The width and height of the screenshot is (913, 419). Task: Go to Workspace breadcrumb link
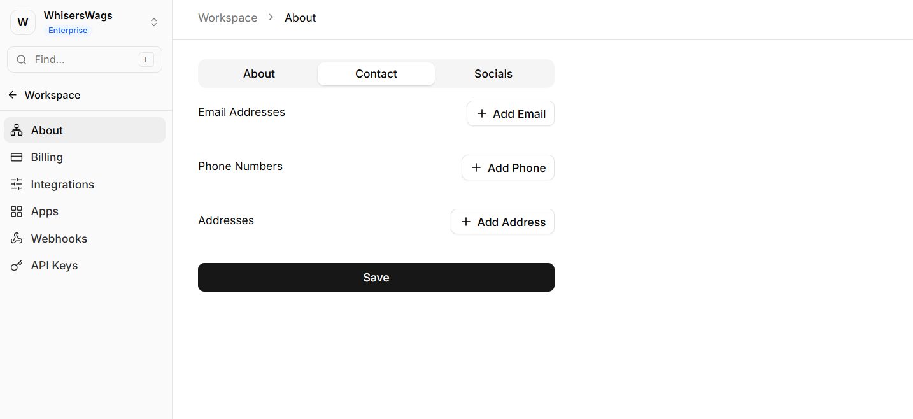click(228, 18)
